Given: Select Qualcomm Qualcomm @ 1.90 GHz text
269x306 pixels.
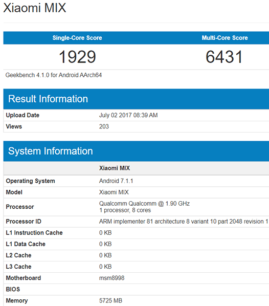Looking at the screenshot, I should click(x=144, y=204).
